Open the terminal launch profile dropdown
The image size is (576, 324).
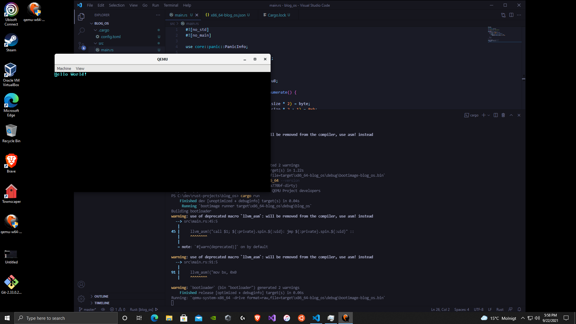489,115
